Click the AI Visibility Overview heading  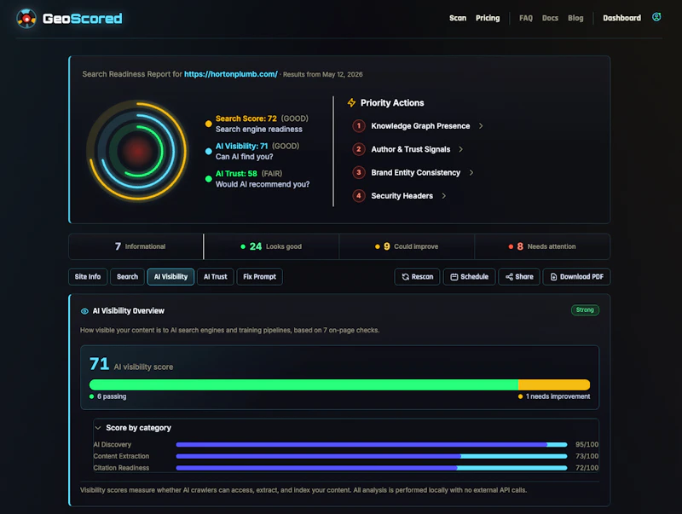point(129,311)
